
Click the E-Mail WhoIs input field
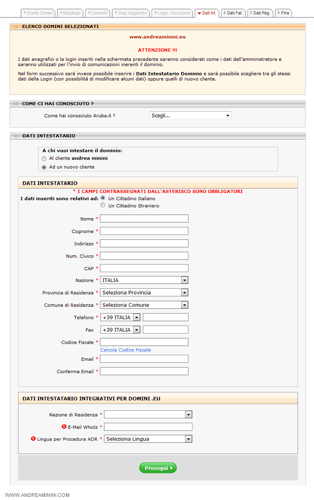(x=148, y=427)
